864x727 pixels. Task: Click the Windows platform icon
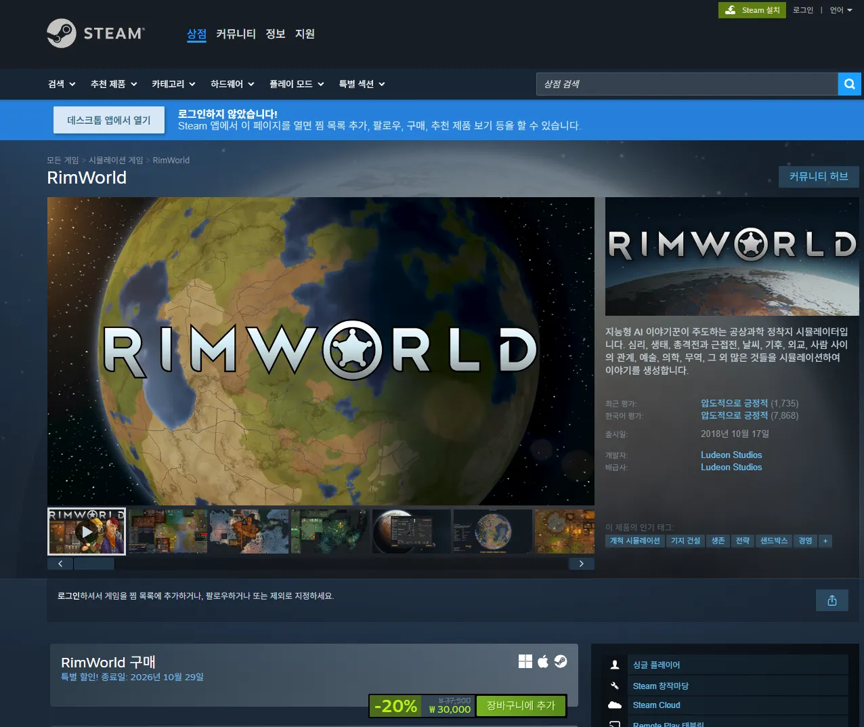pyautogui.click(x=525, y=661)
